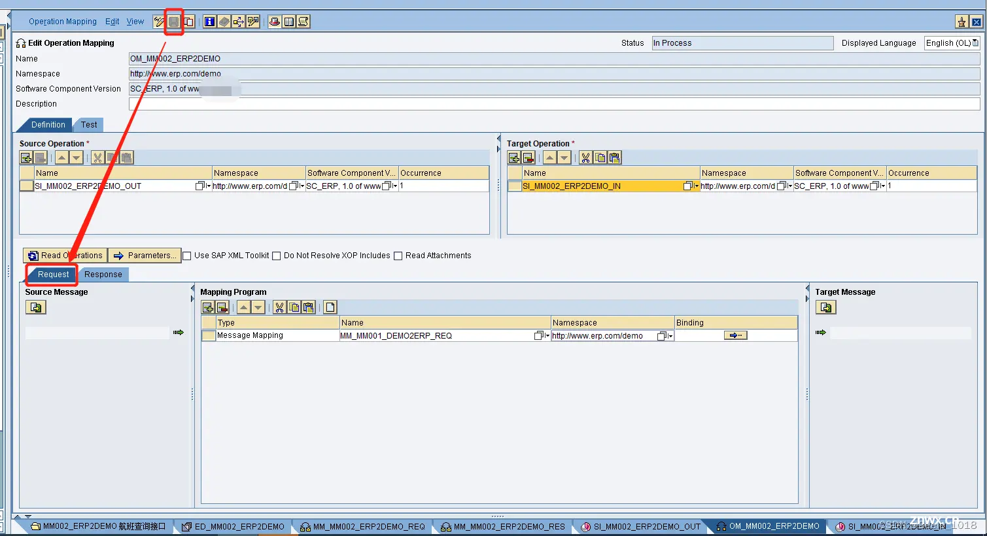The height and width of the screenshot is (536, 987).
Task: Click the new blank page icon in Mapping Program
Action: coord(330,307)
